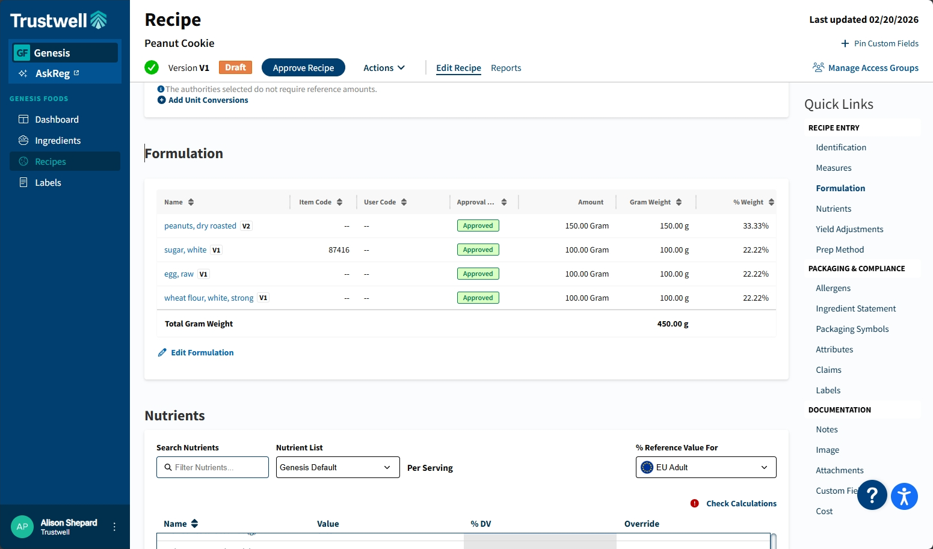The image size is (933, 549).
Task: Open the help question mark button
Action: [x=872, y=495]
